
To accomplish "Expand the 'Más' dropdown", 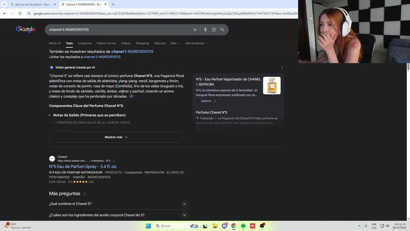I will tap(175, 43).
